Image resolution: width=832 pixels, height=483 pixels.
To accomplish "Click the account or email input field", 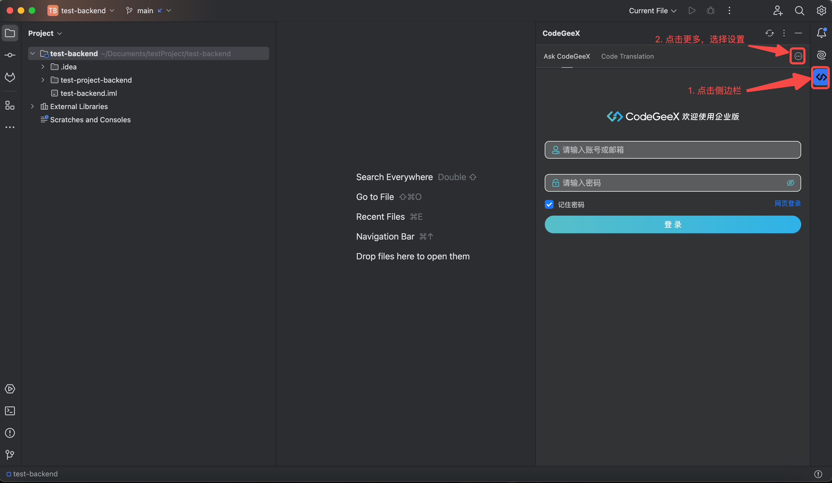I will (673, 150).
